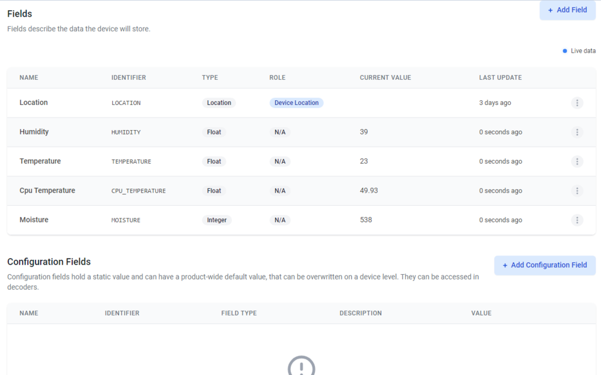Click the Temperature current value 23
This screenshot has width=601, height=375.
pos(364,161)
